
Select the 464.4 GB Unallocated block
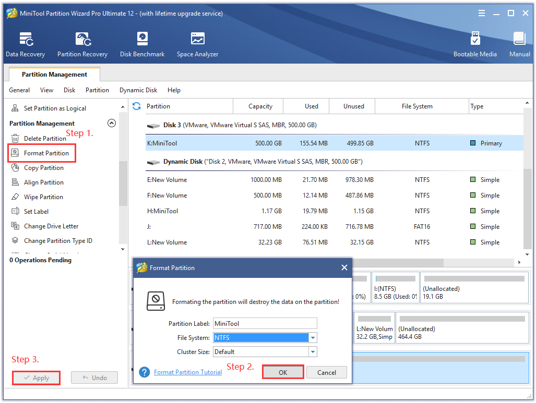click(462, 327)
